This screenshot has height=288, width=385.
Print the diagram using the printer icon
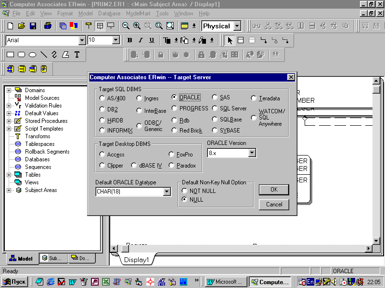[x=48, y=26]
